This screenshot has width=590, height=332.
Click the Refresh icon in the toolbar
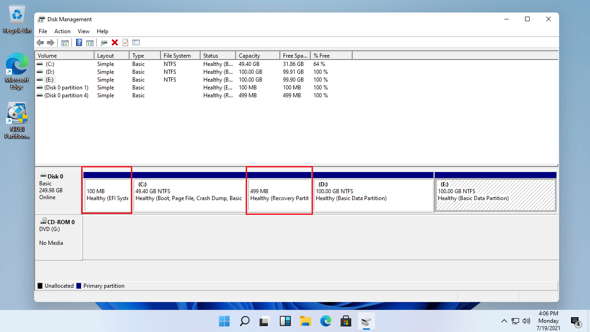[103, 42]
